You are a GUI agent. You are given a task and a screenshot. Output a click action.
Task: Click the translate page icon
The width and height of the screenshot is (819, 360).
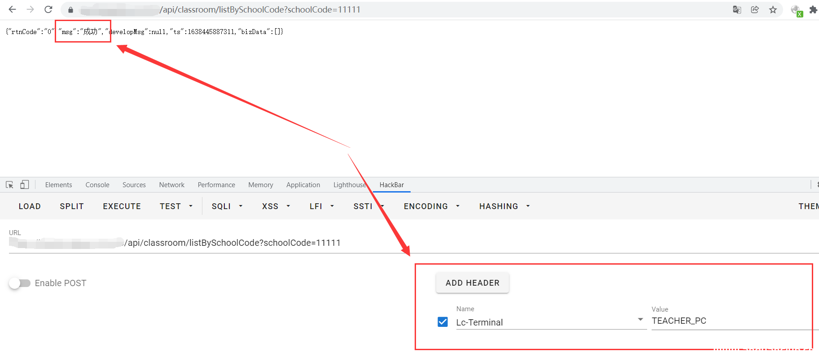(737, 9)
